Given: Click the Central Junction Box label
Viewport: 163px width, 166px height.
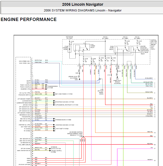Looking at the screenshot, I should 153,45.
